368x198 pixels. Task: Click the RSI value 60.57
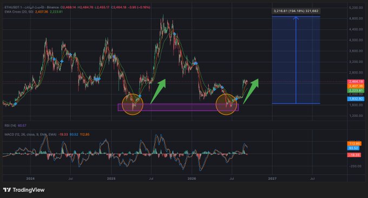(x=22, y=126)
